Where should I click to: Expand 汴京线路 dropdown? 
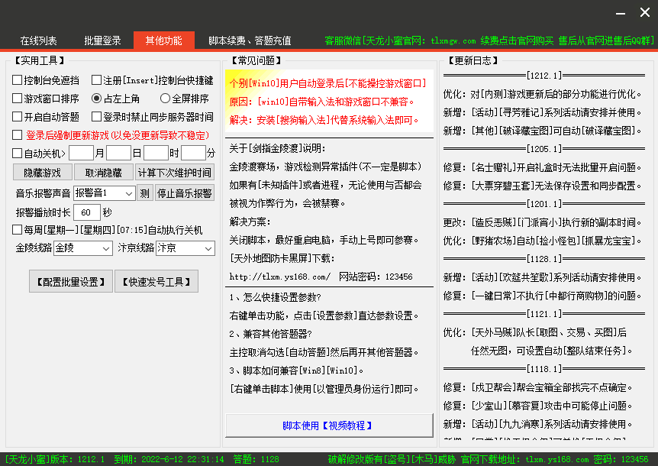185,248
